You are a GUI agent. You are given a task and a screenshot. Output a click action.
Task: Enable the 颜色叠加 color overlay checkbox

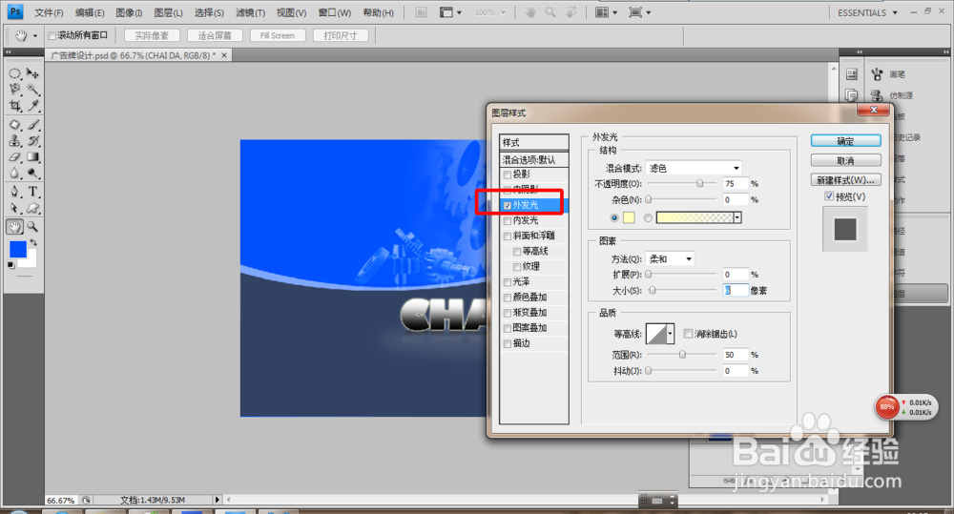pyautogui.click(x=508, y=298)
